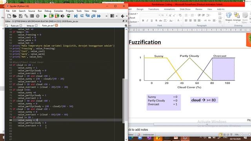251x141 pixels.
Task: Open the file list (lines) icon in Spyder
Action: tap(32, 16)
